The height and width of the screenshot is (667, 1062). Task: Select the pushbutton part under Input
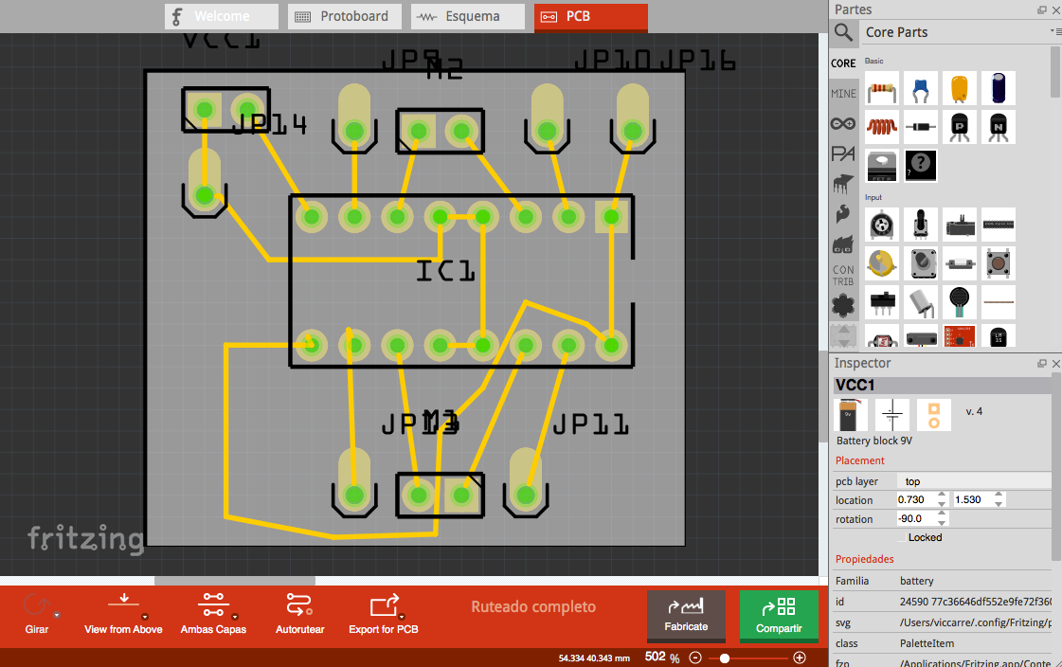[x=998, y=263]
